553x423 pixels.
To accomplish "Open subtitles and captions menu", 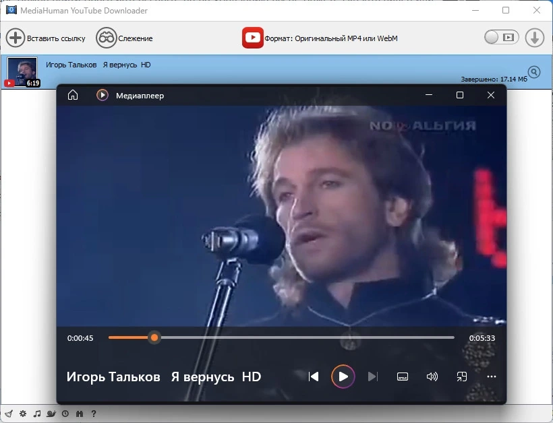I will tap(403, 377).
